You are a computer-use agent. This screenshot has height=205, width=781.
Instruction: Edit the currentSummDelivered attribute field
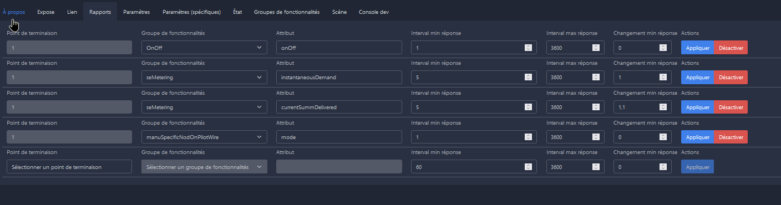(x=339, y=107)
